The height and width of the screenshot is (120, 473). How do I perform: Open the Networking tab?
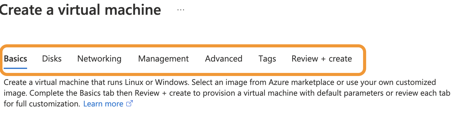click(x=99, y=59)
